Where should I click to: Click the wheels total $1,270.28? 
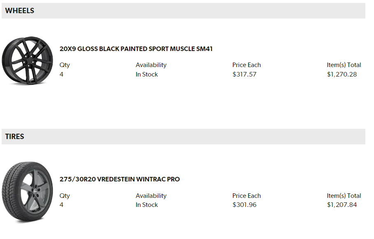342,74
